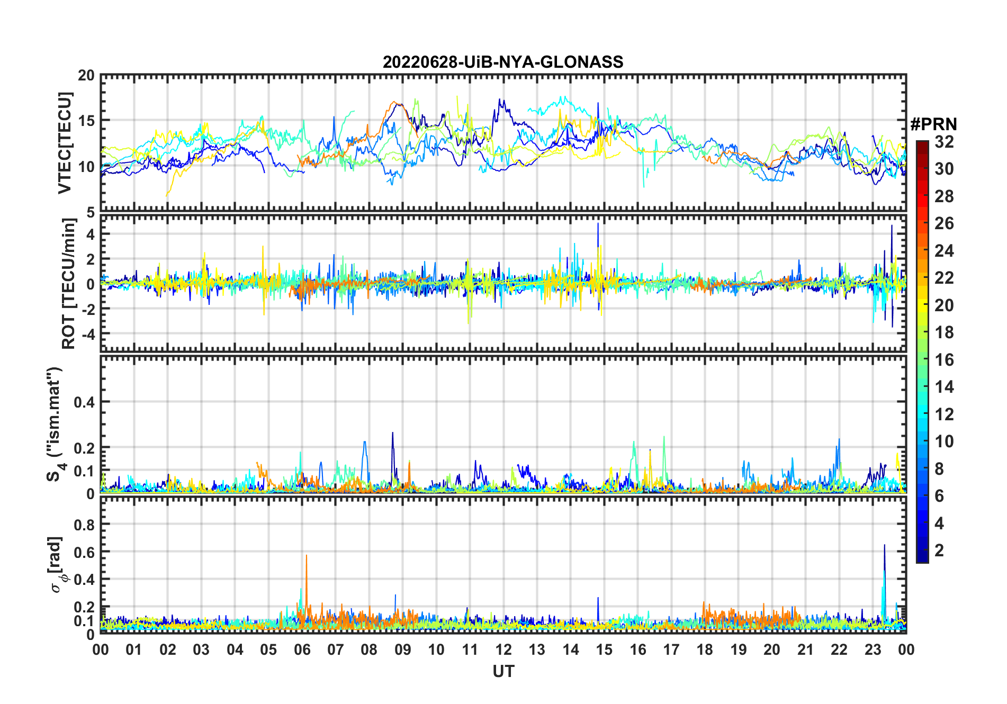Click the S4 ("ism.mat") y-axis label
This screenshot has height=704, width=1007.
pyautogui.click(x=55, y=425)
